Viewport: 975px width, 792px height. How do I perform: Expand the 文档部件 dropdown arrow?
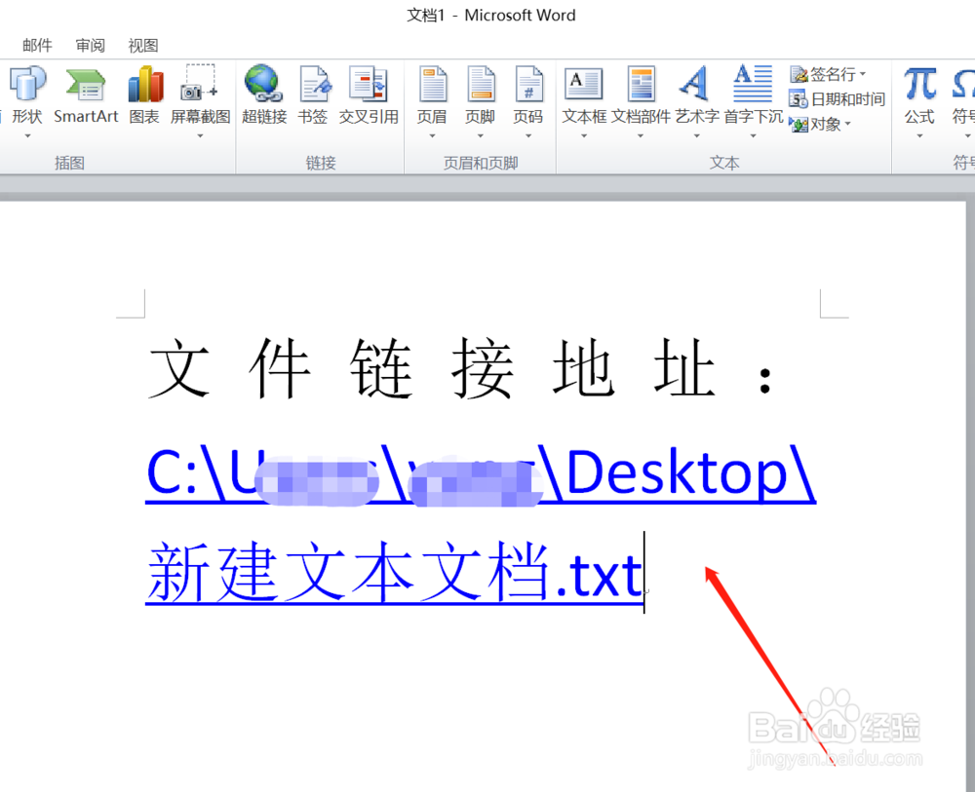click(x=641, y=136)
